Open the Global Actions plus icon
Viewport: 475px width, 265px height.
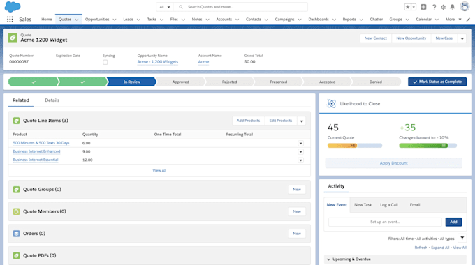point(423,7)
